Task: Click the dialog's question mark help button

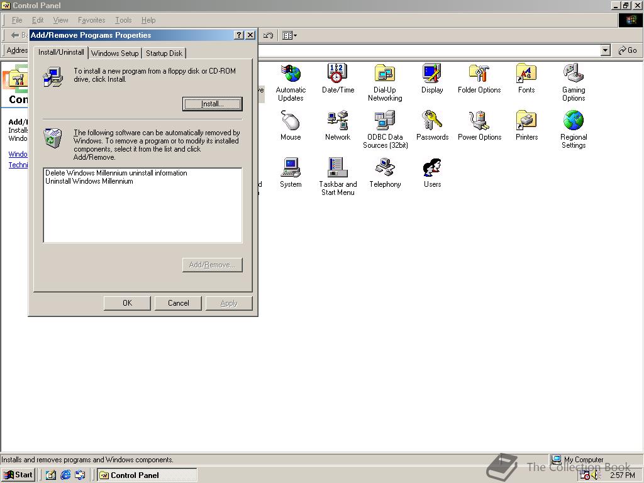Action: [x=239, y=35]
